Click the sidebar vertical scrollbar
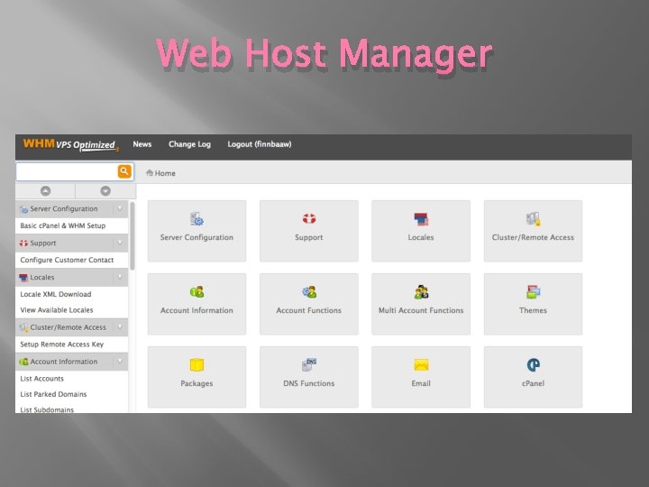The height and width of the screenshot is (487, 649). (x=133, y=235)
